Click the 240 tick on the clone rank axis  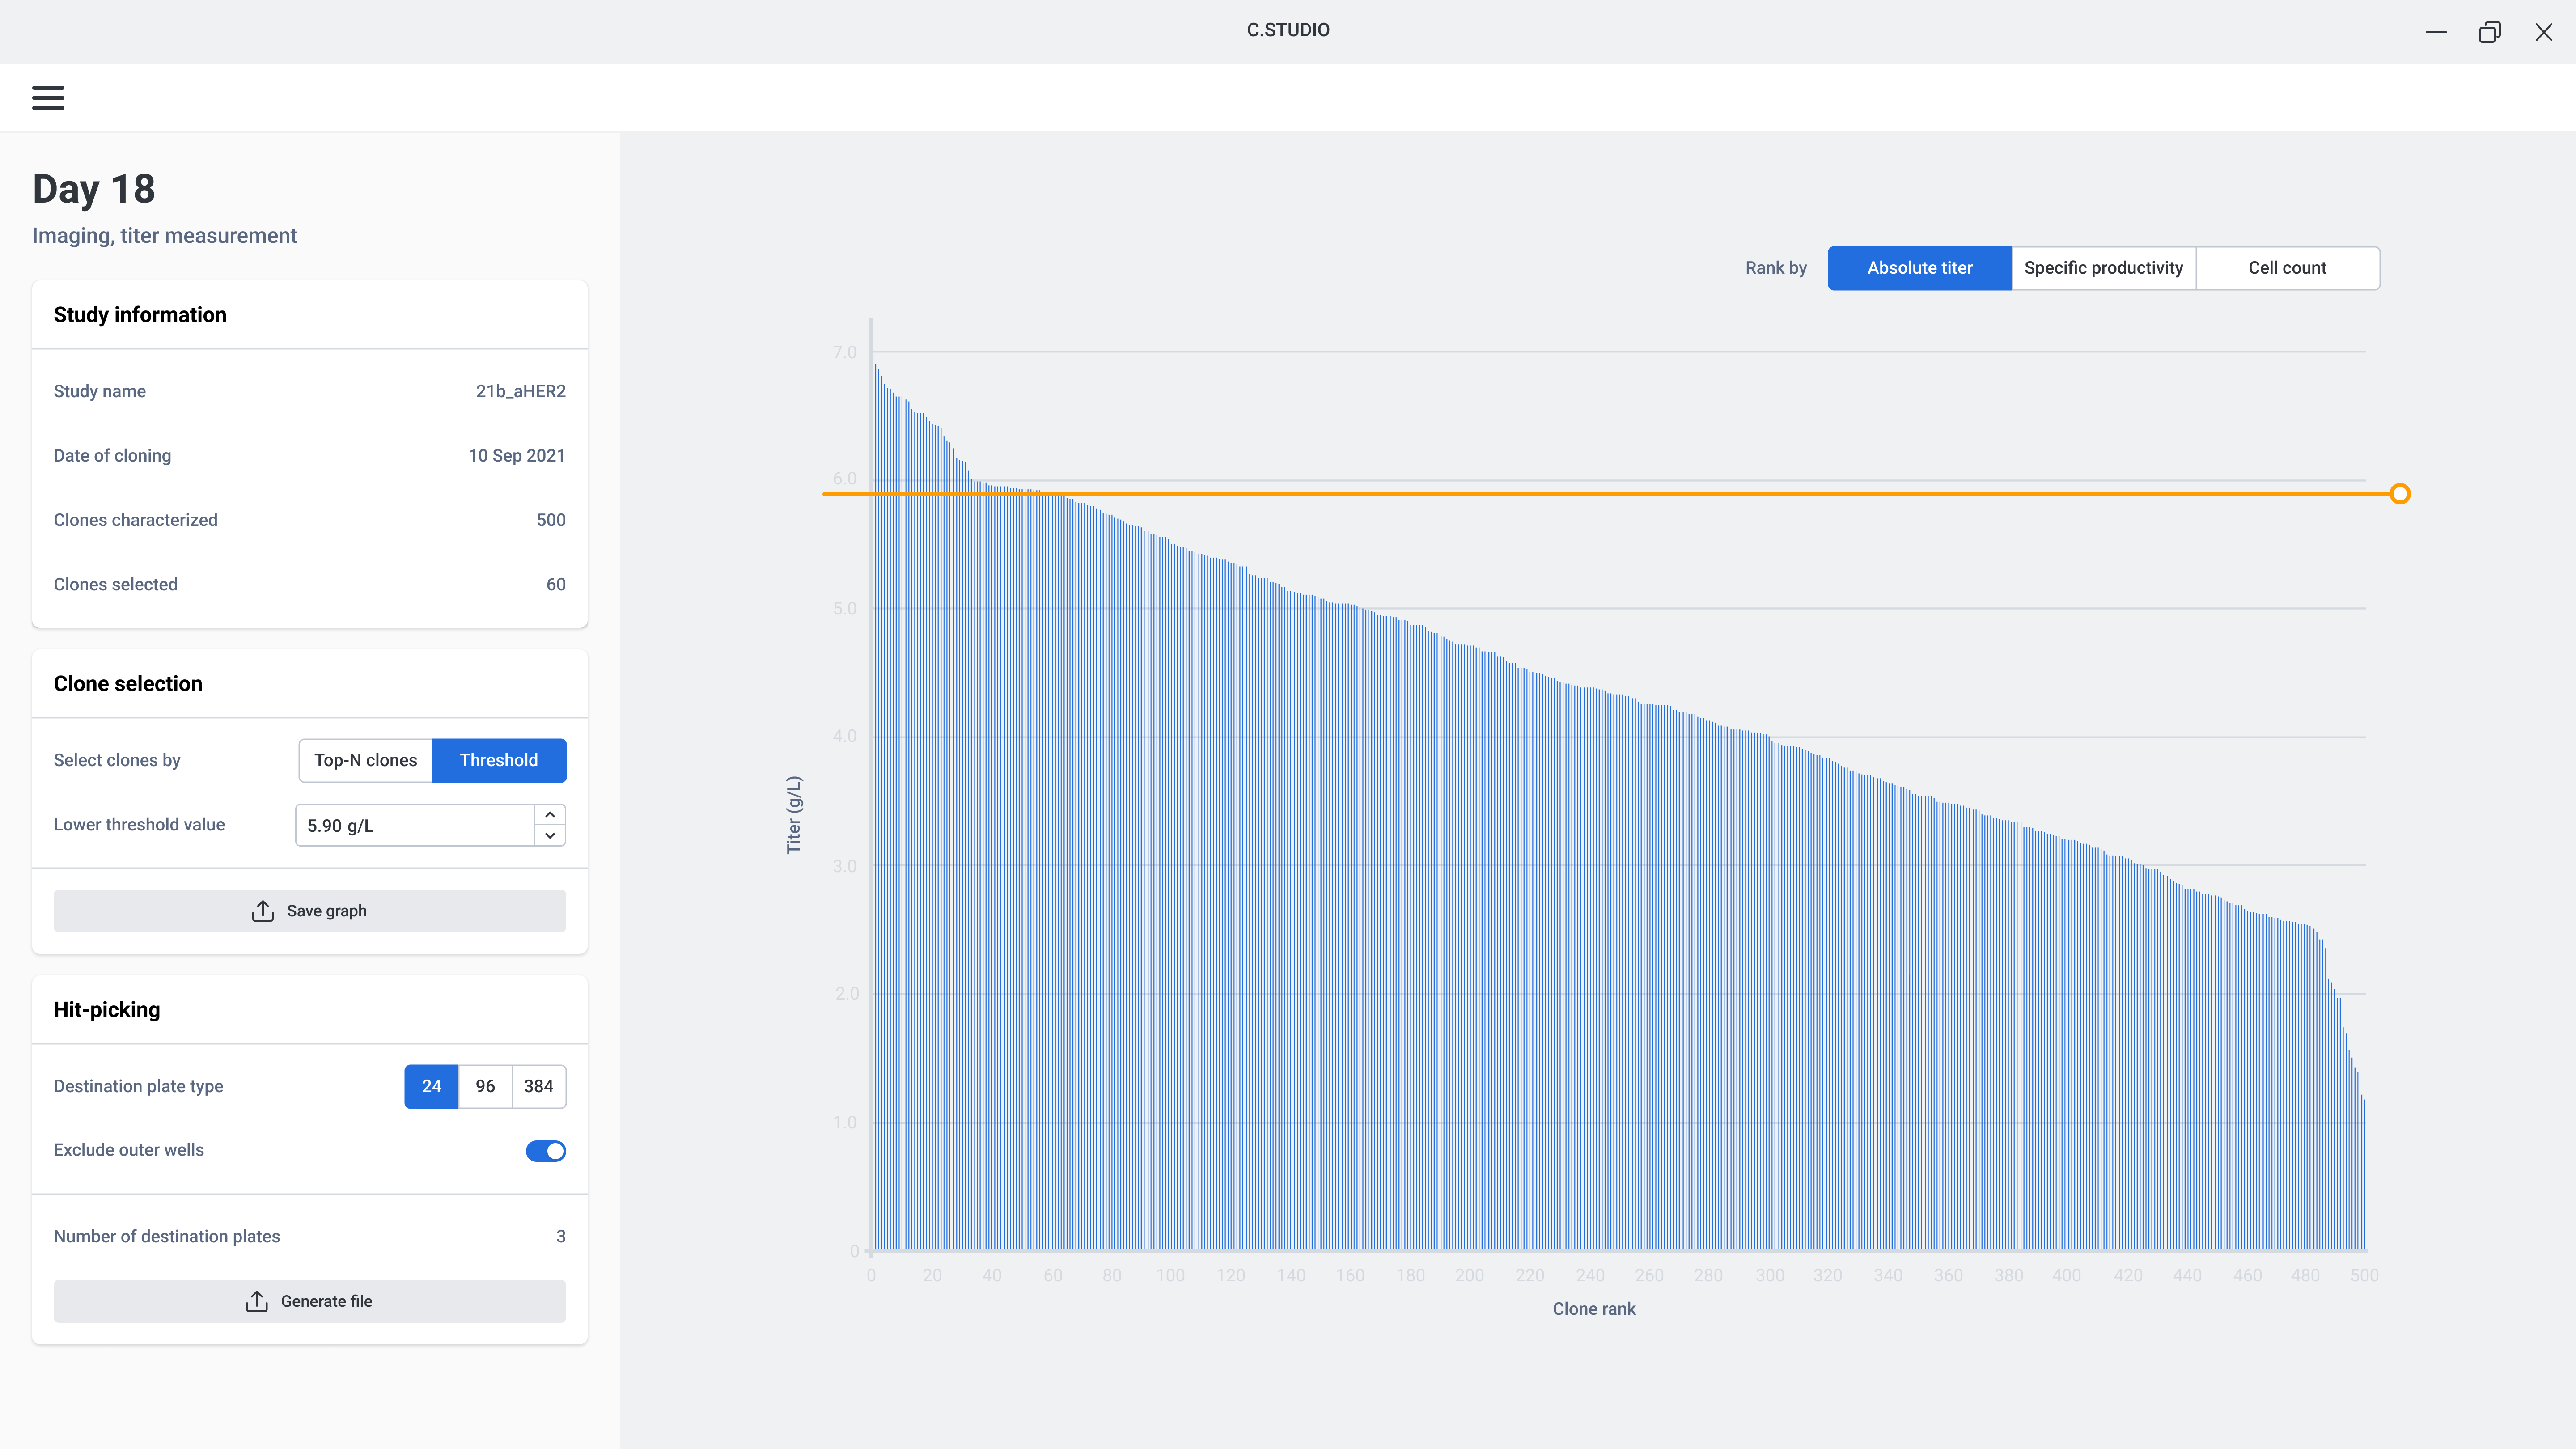[1590, 1276]
